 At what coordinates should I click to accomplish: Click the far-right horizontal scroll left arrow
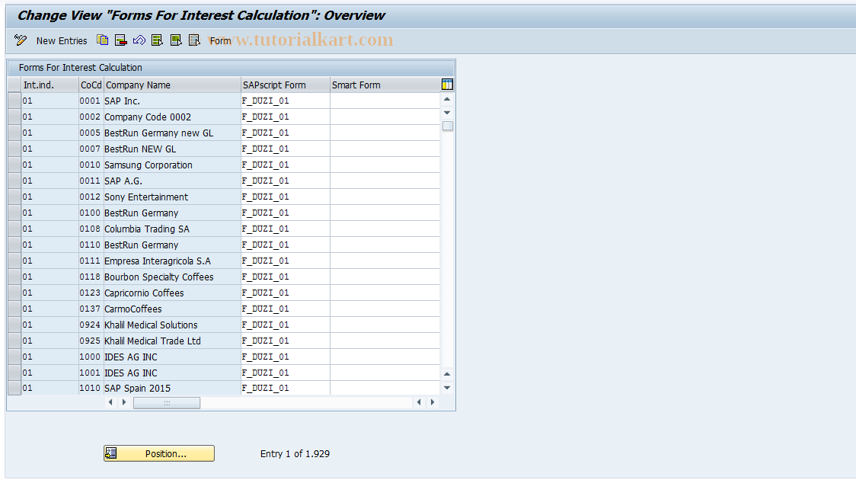point(420,402)
